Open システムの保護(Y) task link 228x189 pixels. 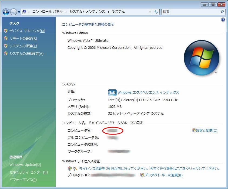click(23, 46)
